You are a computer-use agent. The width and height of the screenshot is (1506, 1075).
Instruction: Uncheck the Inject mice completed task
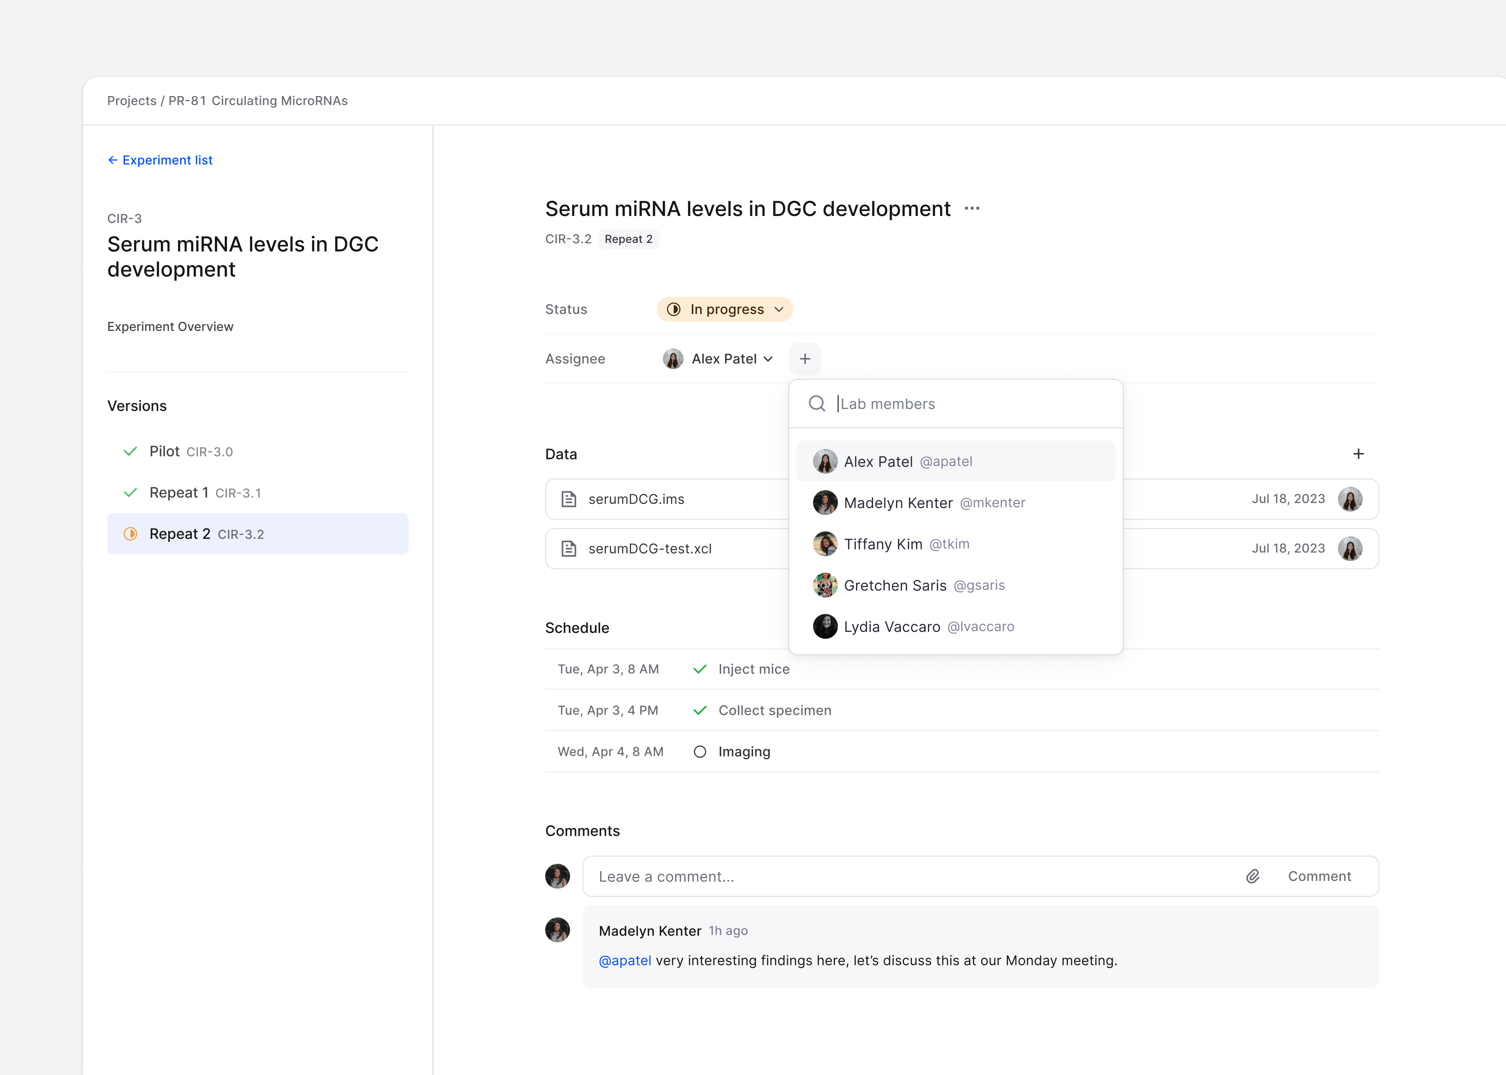pyautogui.click(x=700, y=668)
